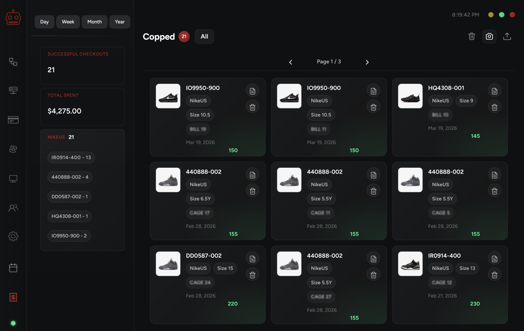
Task: Open the settings gear in the sidebar
Action: (13, 236)
